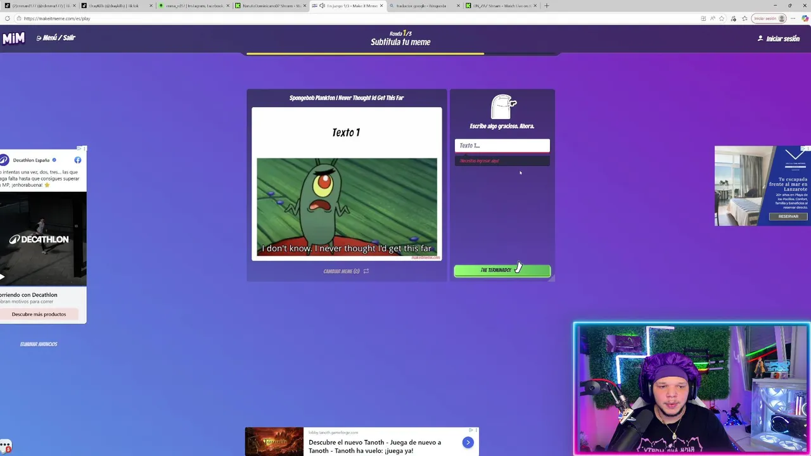Image resolution: width=811 pixels, height=456 pixels.
Task: Open split screen icon in toolbar
Action: (x=703, y=18)
